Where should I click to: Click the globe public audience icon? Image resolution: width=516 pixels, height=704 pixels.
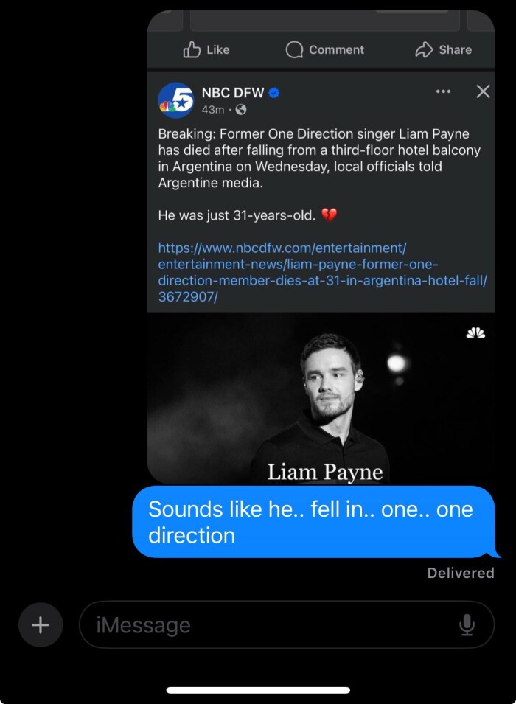click(240, 110)
